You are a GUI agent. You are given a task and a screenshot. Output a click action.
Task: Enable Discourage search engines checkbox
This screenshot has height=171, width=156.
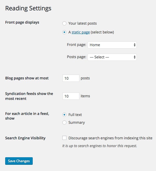pyautogui.click(x=64, y=138)
